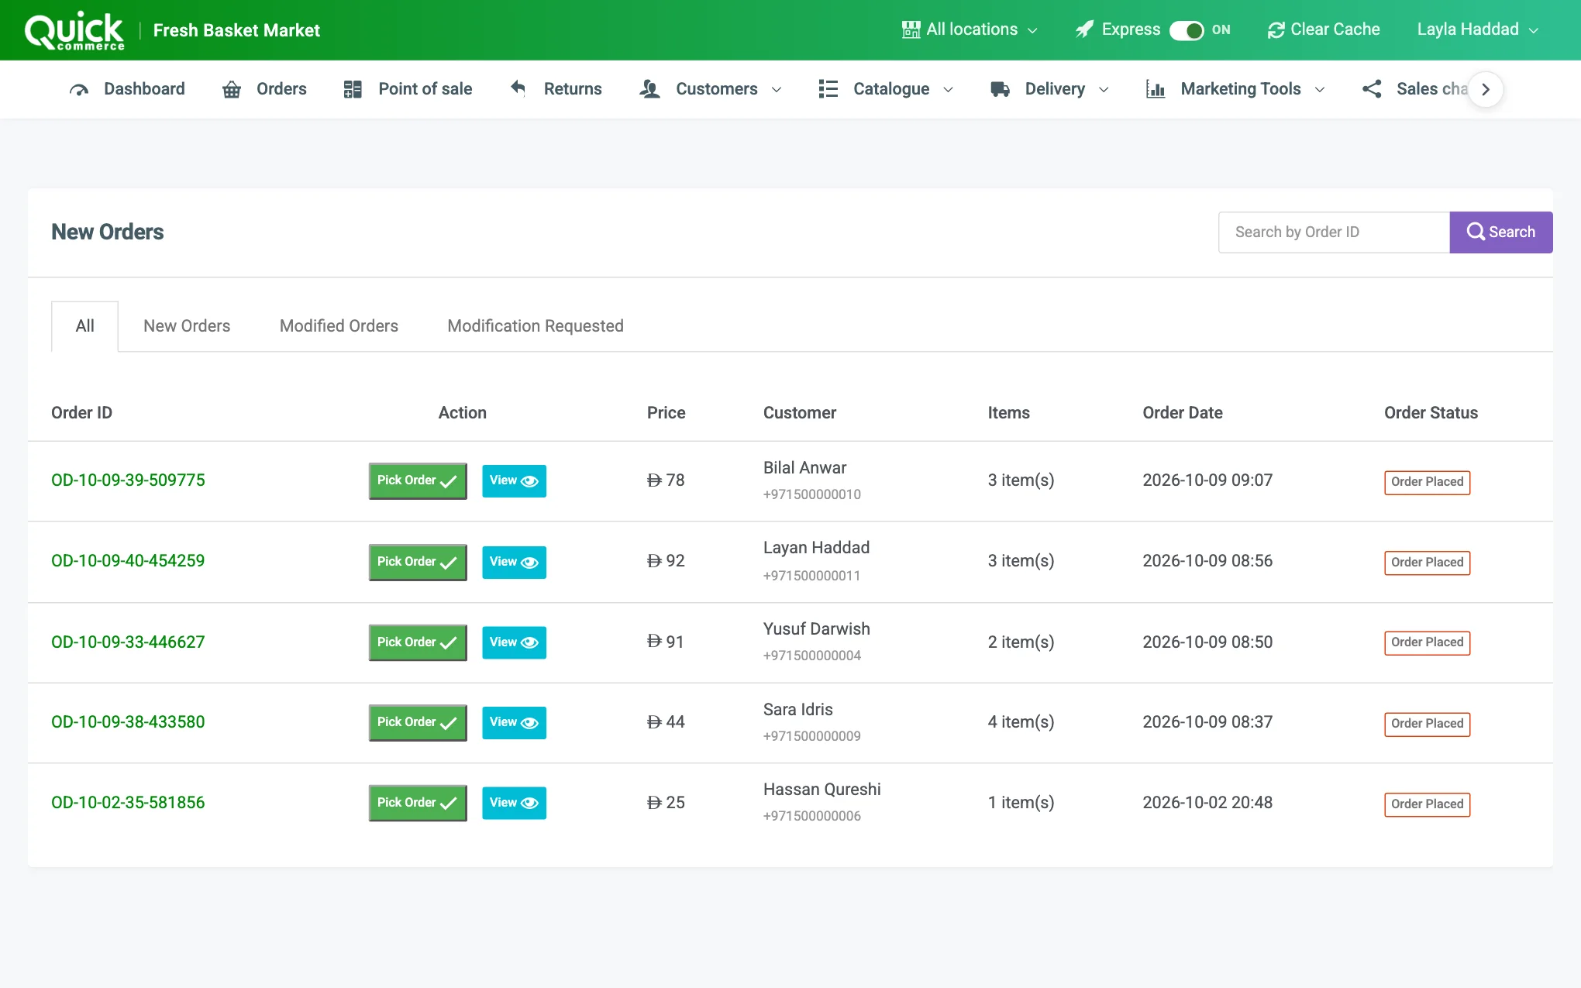Click the Point of sale register icon
The width and height of the screenshot is (1581, 988).
click(x=353, y=89)
